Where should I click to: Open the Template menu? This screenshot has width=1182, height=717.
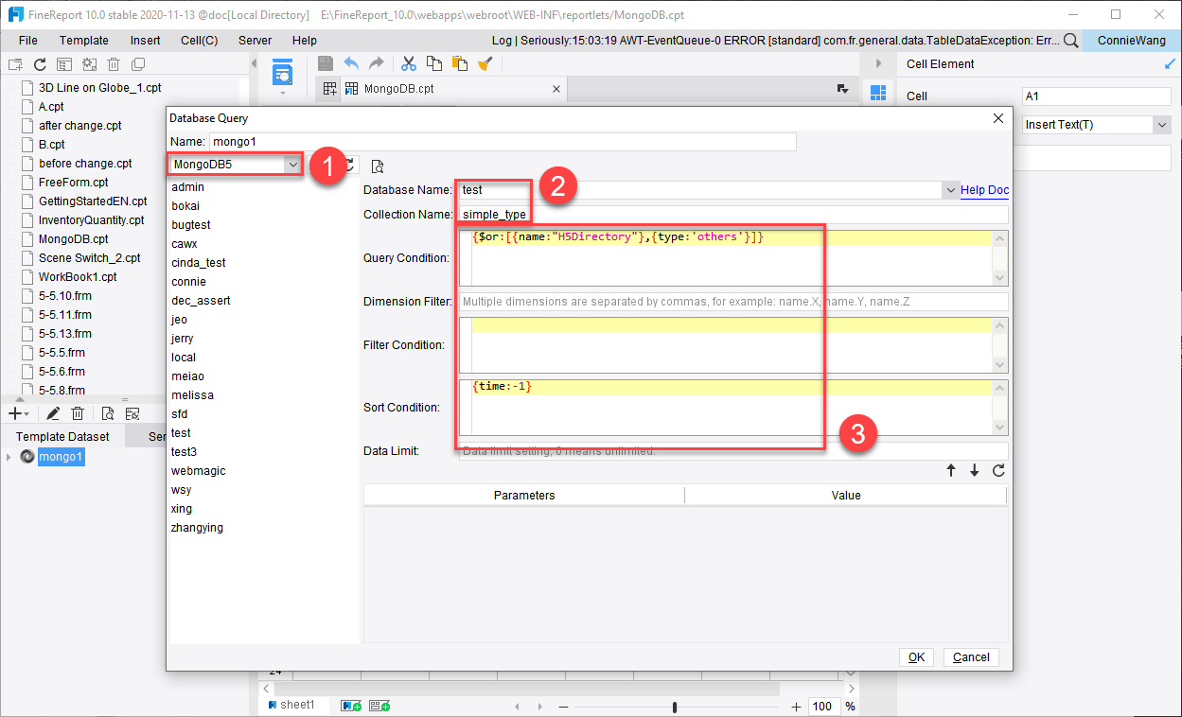click(x=83, y=40)
